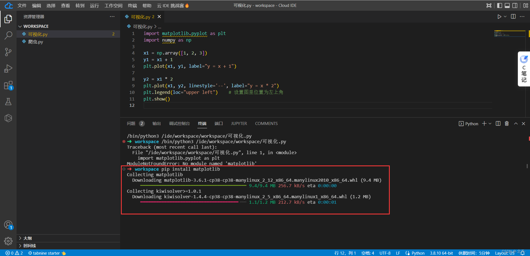Toggle secondary side bar visibility
Viewport: 530px width, 256px height.
click(515, 6)
